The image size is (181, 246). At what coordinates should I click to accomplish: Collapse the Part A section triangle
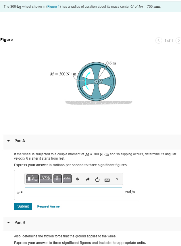tap(8, 141)
